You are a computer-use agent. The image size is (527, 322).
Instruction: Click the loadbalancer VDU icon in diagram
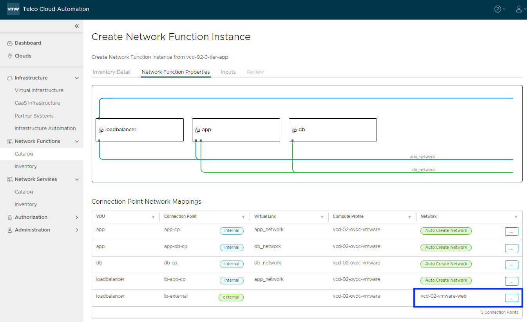(101, 130)
